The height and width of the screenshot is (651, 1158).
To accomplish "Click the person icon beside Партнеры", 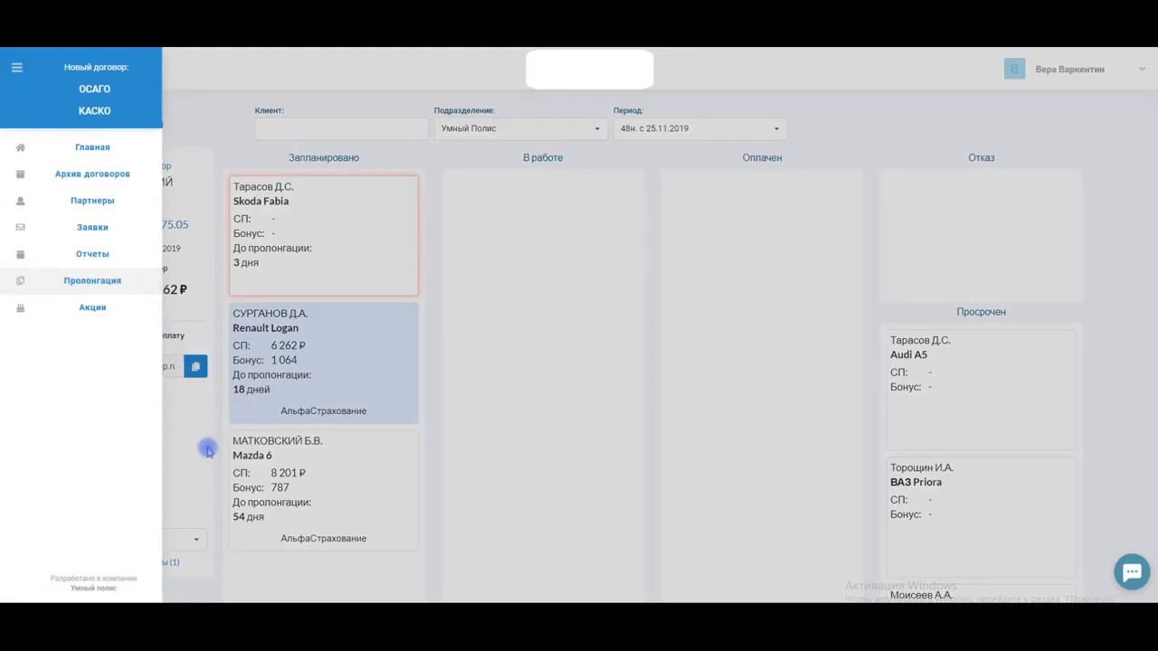I will point(21,201).
